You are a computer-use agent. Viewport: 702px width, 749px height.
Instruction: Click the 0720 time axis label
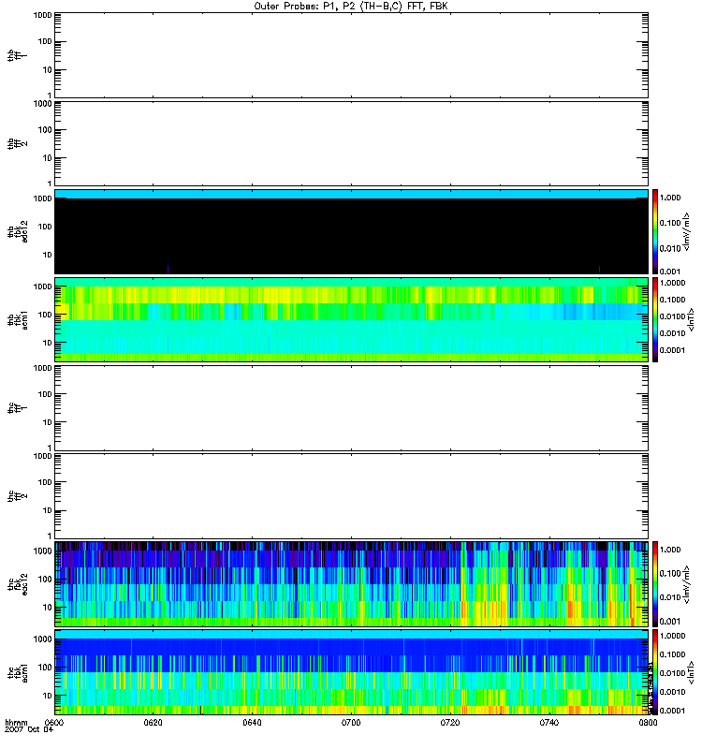(450, 722)
